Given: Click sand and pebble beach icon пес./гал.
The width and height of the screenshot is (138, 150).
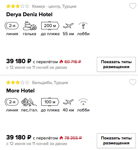Looking at the screenshot, I should 29,102.
